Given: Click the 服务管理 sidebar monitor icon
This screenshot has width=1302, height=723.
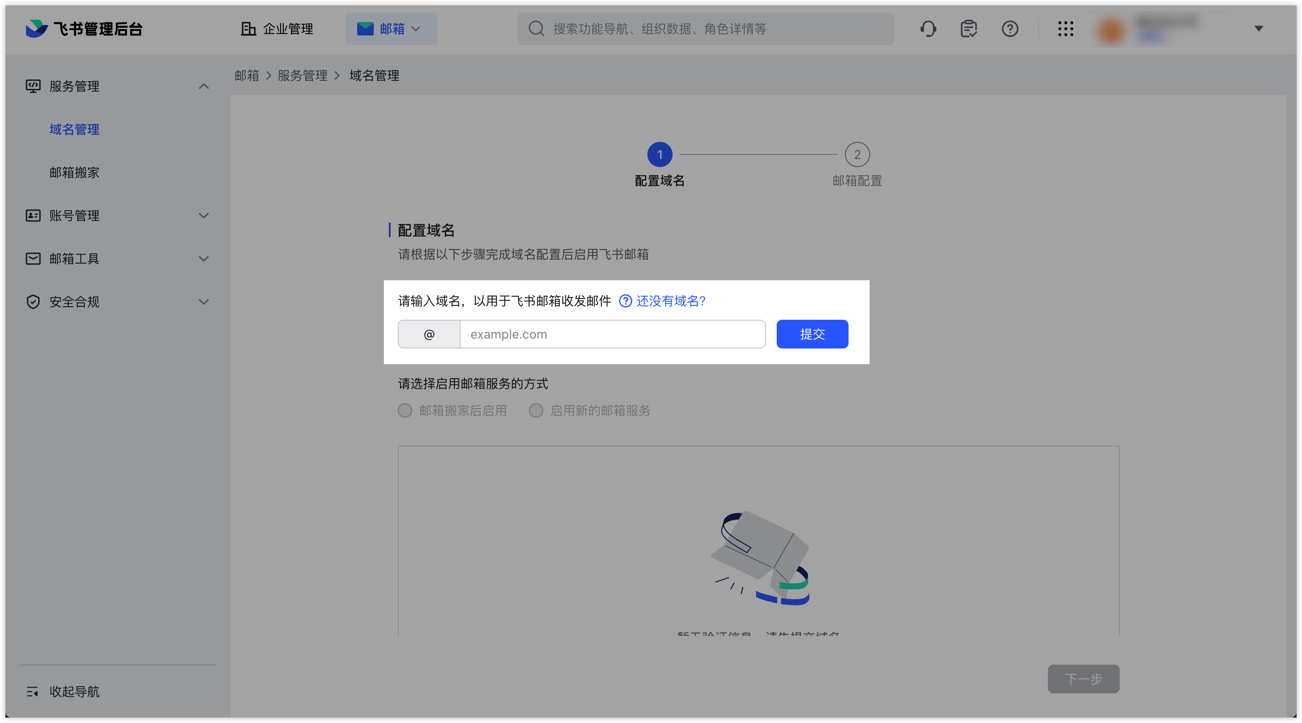Looking at the screenshot, I should [x=33, y=86].
